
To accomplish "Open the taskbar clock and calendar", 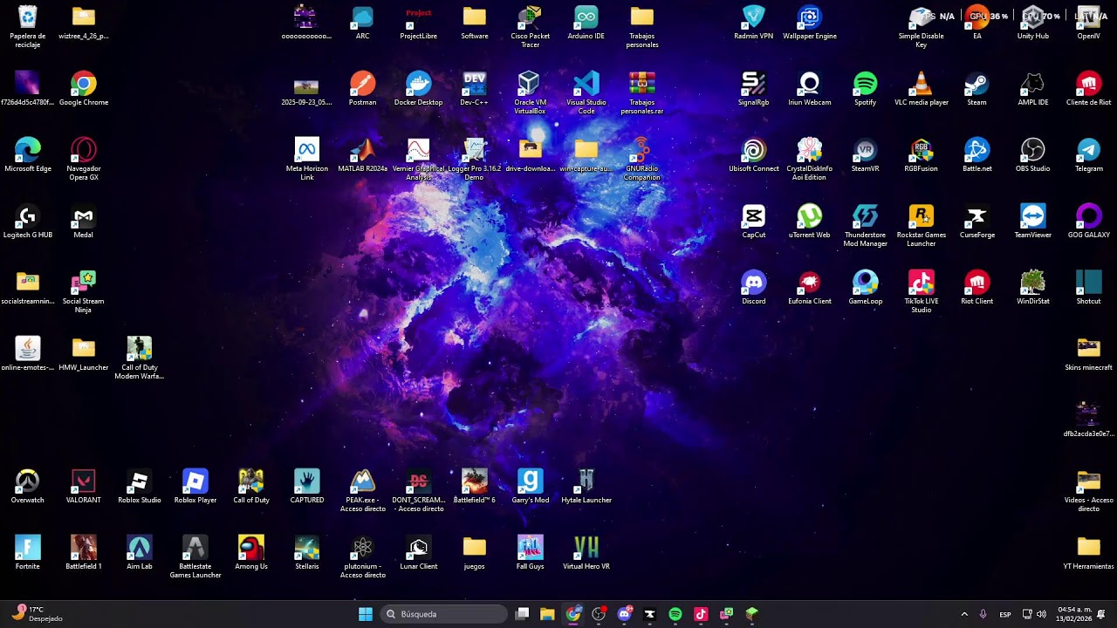I will tap(1075, 614).
